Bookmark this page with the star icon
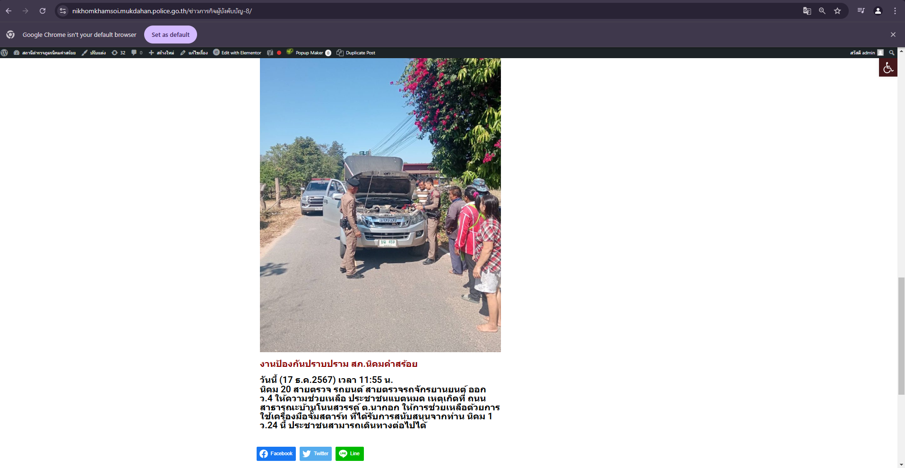The width and height of the screenshot is (905, 468). (837, 11)
